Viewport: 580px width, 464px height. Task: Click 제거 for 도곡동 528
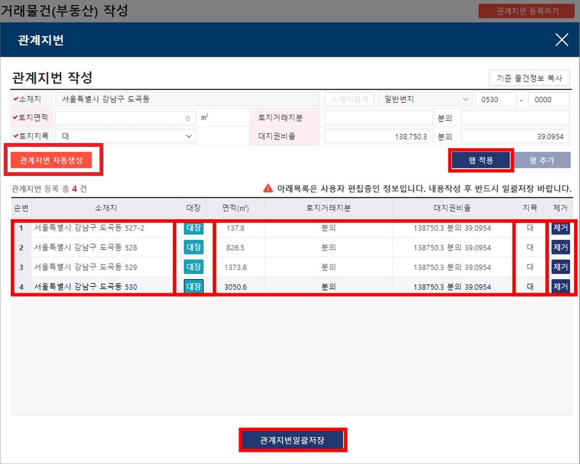(x=560, y=247)
